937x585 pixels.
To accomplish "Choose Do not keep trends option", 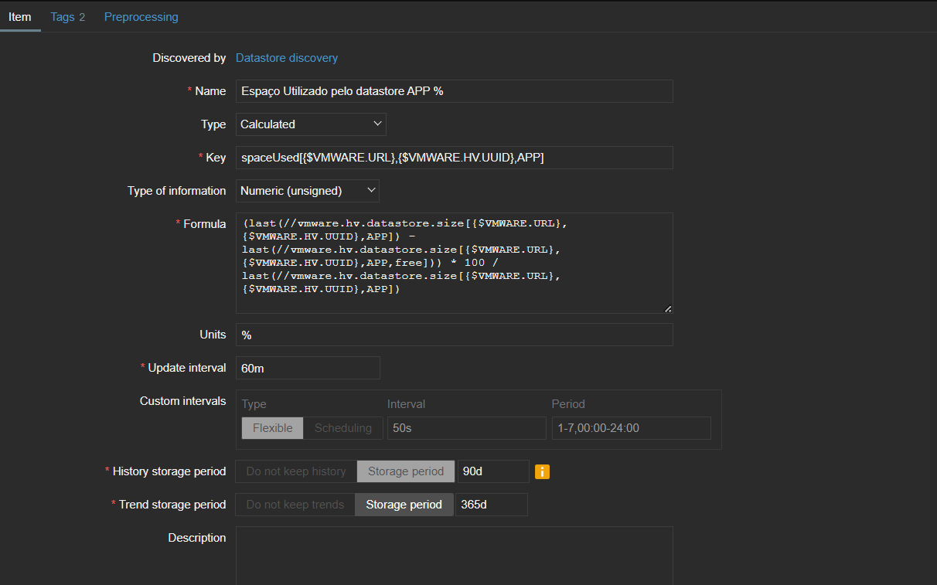I will click(x=295, y=505).
